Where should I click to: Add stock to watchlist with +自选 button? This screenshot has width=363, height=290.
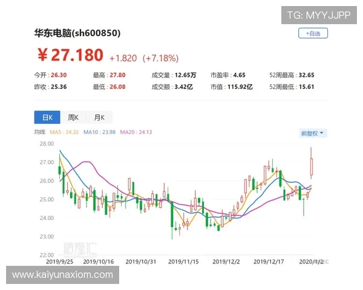point(313,33)
